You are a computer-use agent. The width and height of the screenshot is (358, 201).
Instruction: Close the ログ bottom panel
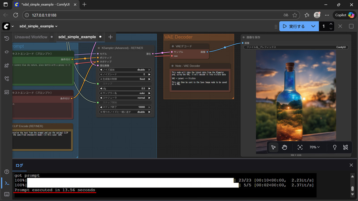coord(351,165)
